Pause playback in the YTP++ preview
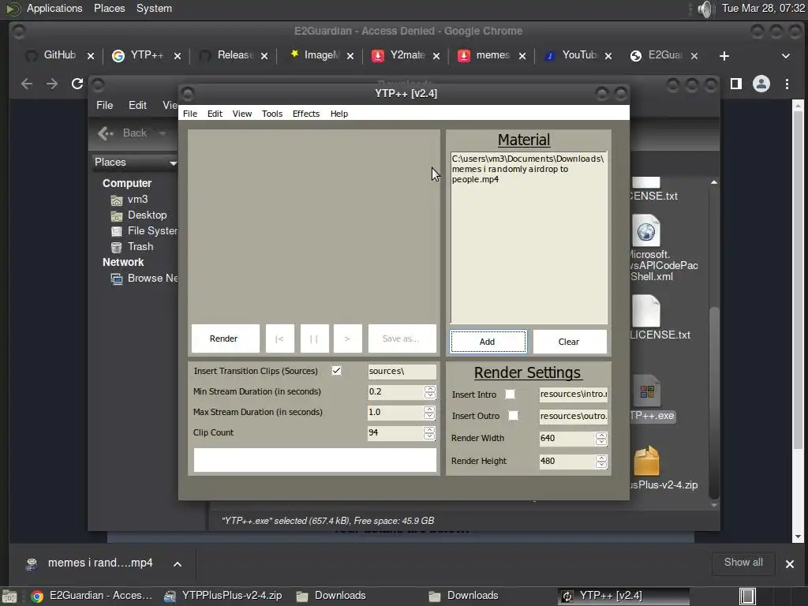The height and width of the screenshot is (606, 808). pyautogui.click(x=314, y=339)
